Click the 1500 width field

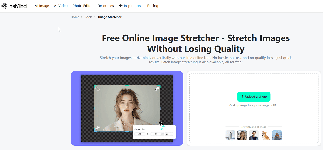click(140, 134)
